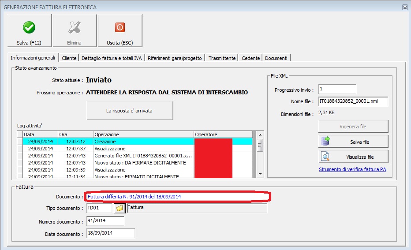Open document type lookup folder icon
The height and width of the screenshot is (250, 411).
pyautogui.click(x=120, y=208)
